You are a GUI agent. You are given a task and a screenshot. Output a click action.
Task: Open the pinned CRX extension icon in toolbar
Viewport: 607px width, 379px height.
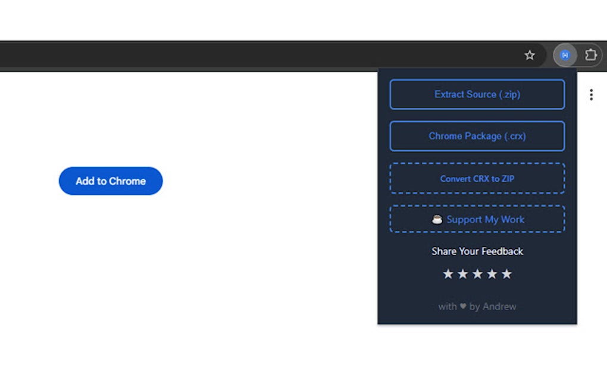[x=564, y=55]
